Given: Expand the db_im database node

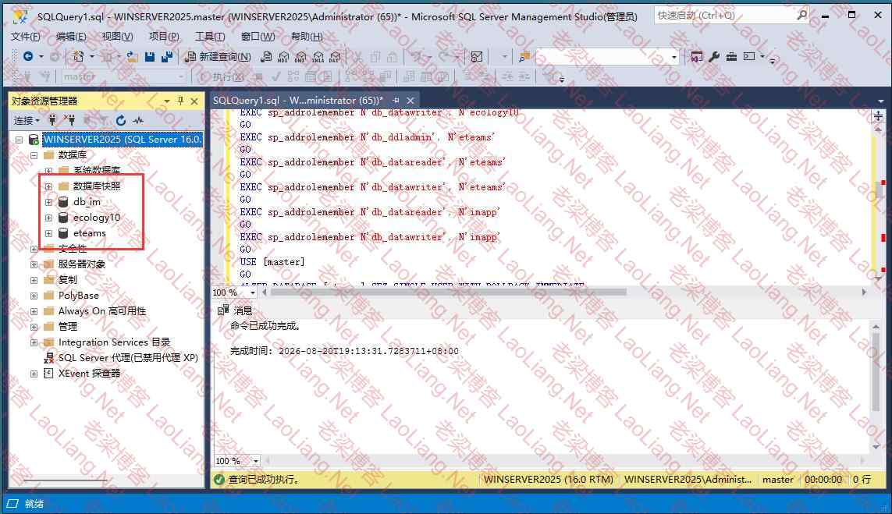Looking at the screenshot, I should [x=48, y=202].
